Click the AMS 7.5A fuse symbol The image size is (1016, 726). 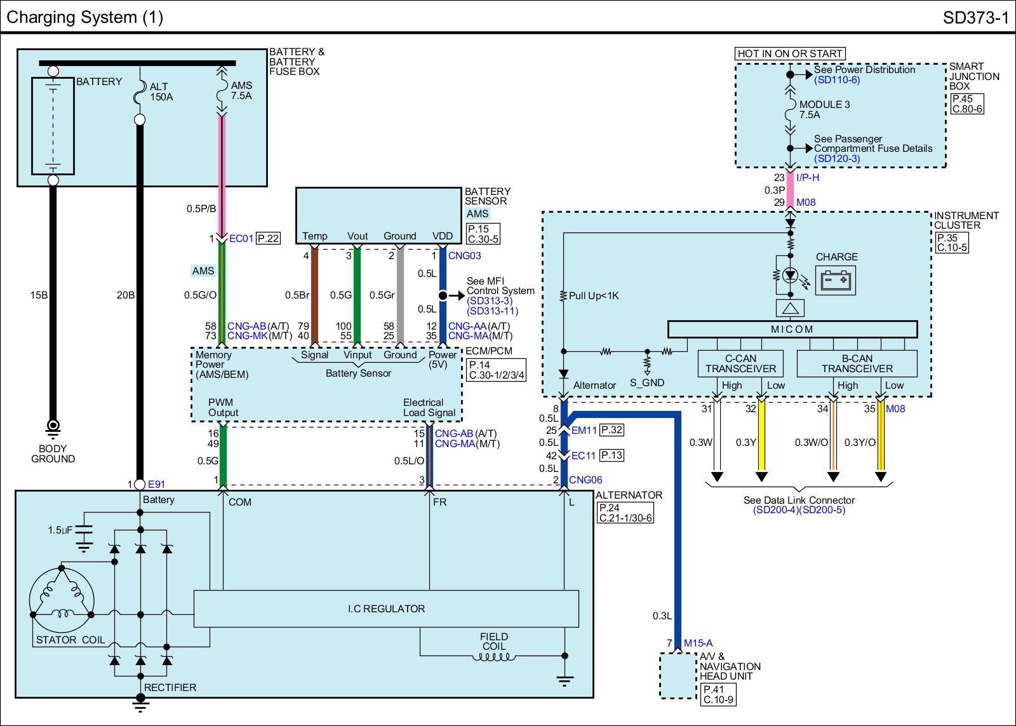click(x=222, y=95)
